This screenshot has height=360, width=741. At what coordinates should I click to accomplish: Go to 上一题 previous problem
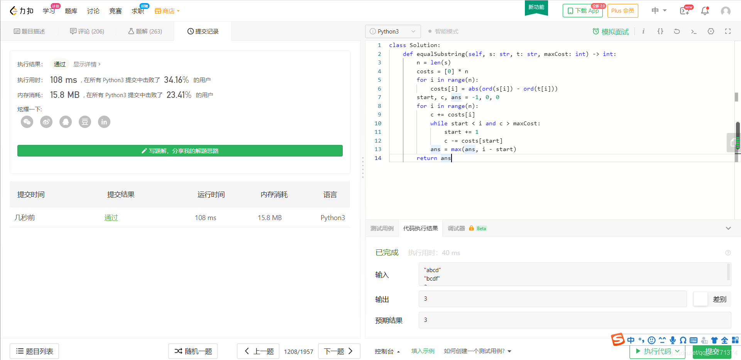coord(258,351)
